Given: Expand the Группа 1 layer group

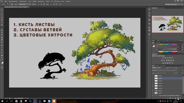Looking at the screenshot, I should click(155, 91).
